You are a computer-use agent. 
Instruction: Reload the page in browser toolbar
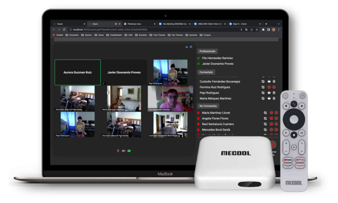[x=63, y=30]
